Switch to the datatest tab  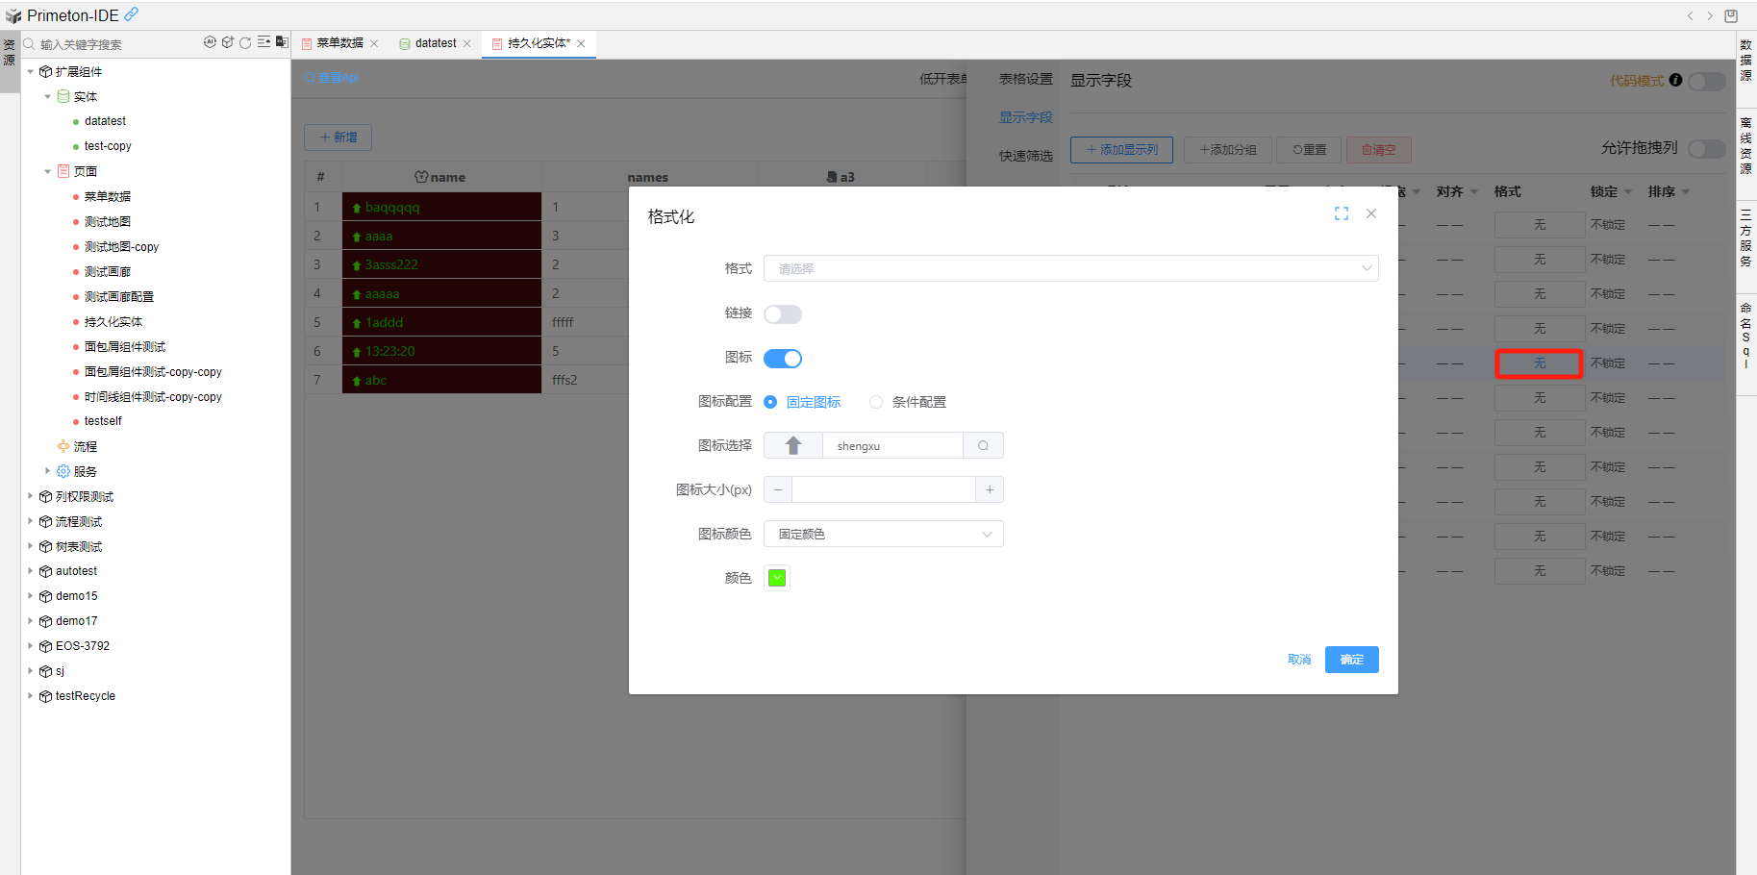pyautogui.click(x=435, y=43)
